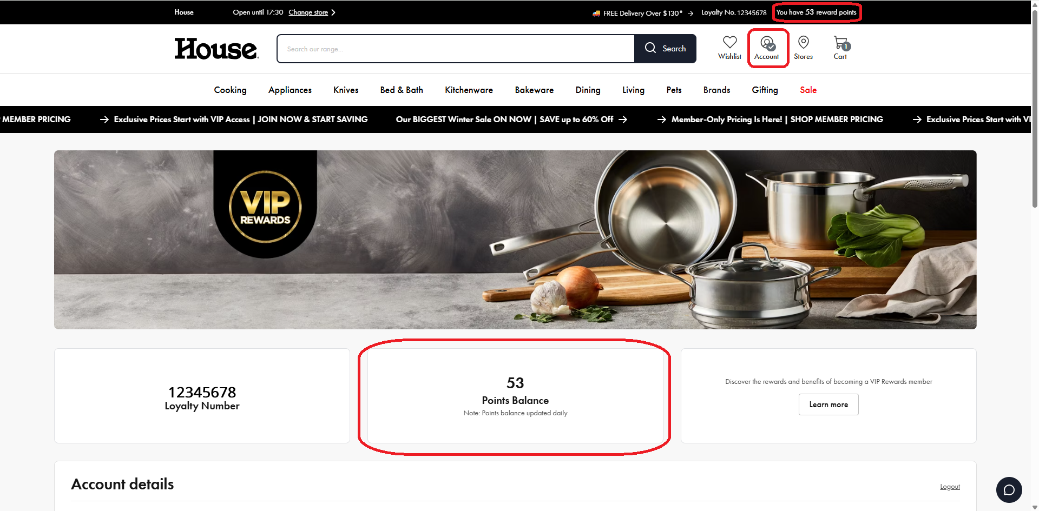Click the Account details heading
Screen dimensions: 1039x511
[122, 484]
